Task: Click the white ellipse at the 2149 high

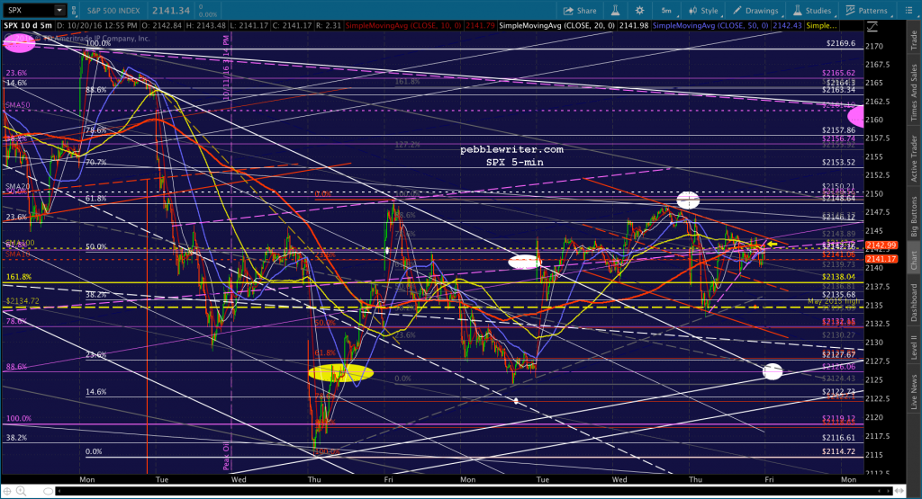Action: (x=688, y=200)
